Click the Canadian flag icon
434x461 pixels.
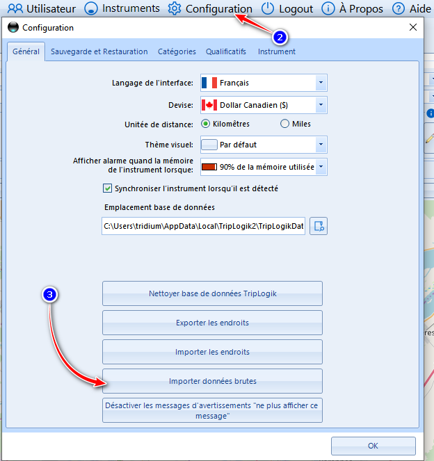point(209,105)
